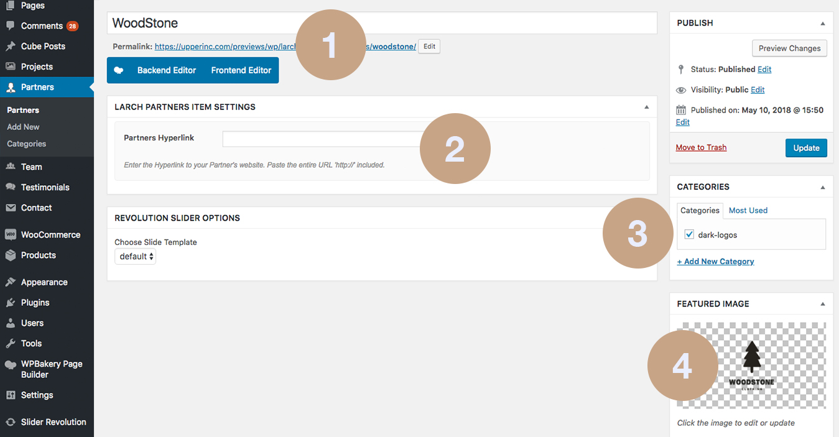The height and width of the screenshot is (437, 839).
Task: Collapse the Featured Image panel
Action: pyautogui.click(x=822, y=305)
